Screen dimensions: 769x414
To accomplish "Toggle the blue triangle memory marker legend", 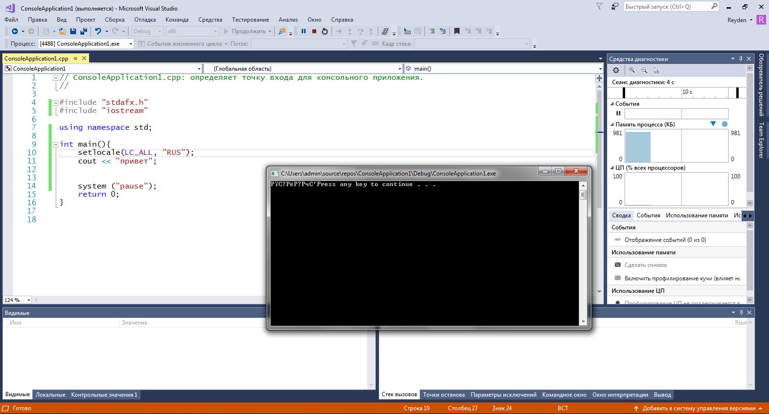I will [713, 124].
